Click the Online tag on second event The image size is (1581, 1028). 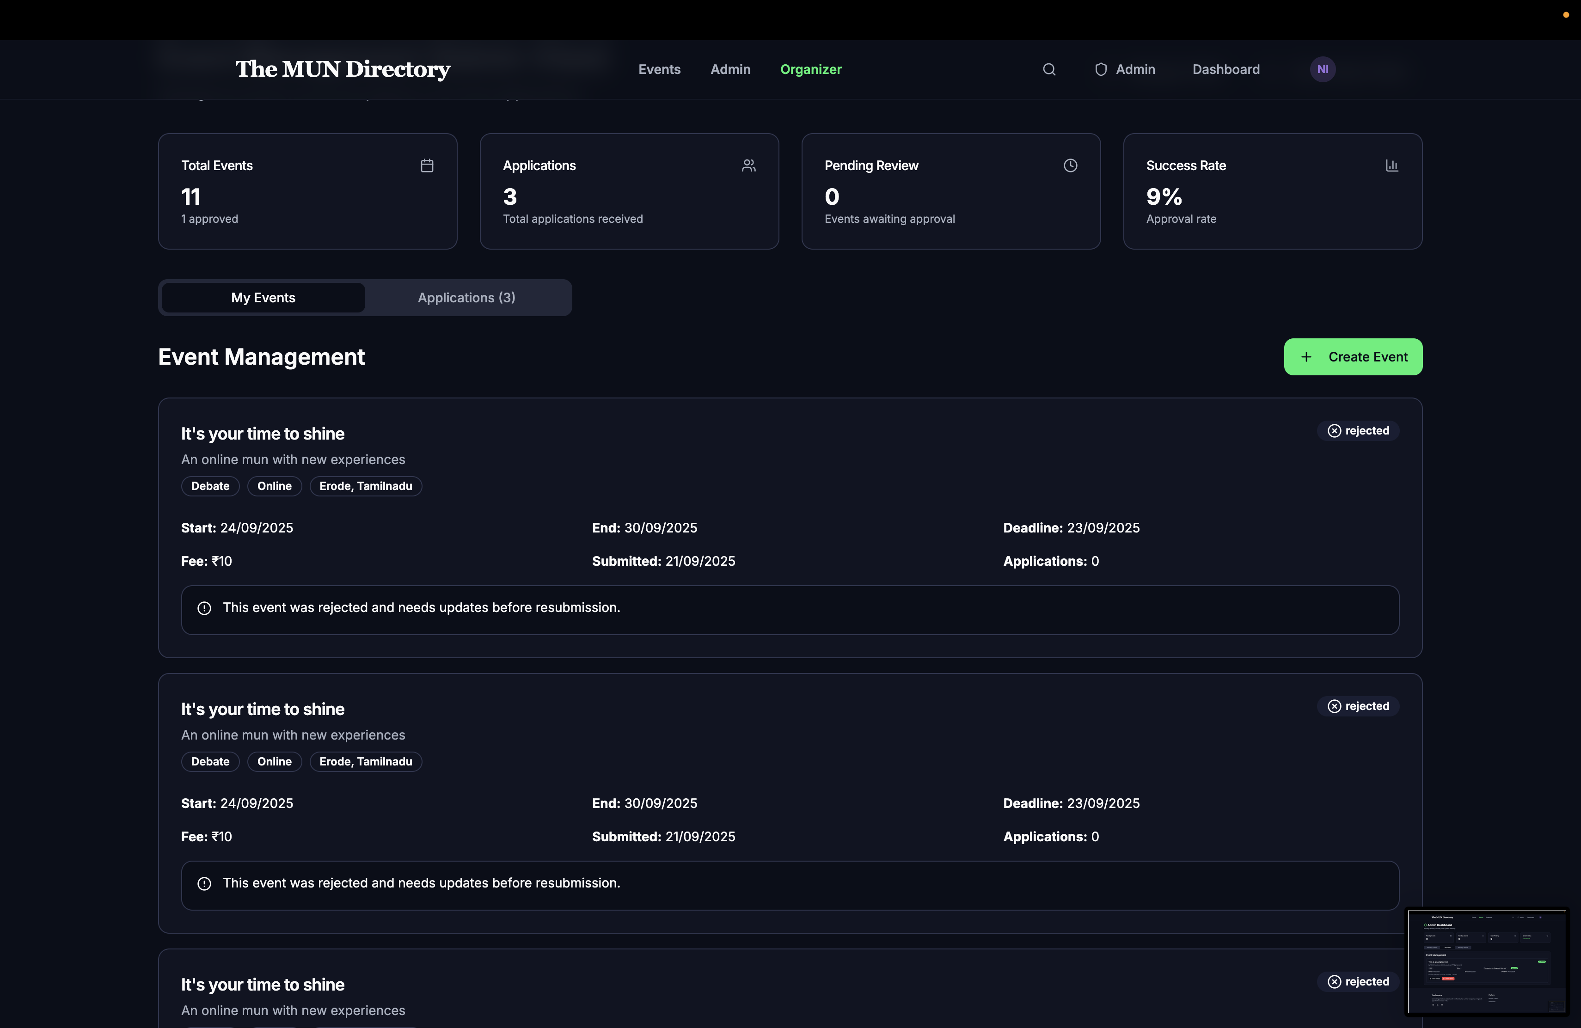[x=274, y=762]
